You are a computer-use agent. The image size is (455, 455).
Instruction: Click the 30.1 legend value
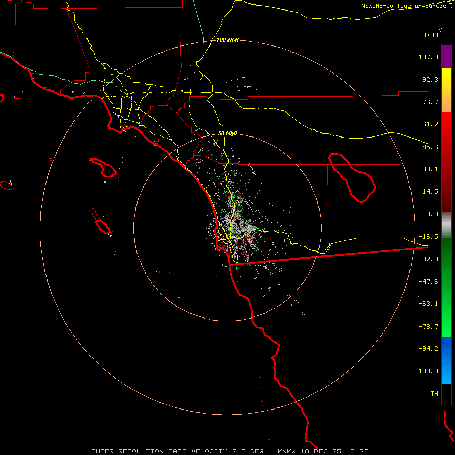coord(430,169)
